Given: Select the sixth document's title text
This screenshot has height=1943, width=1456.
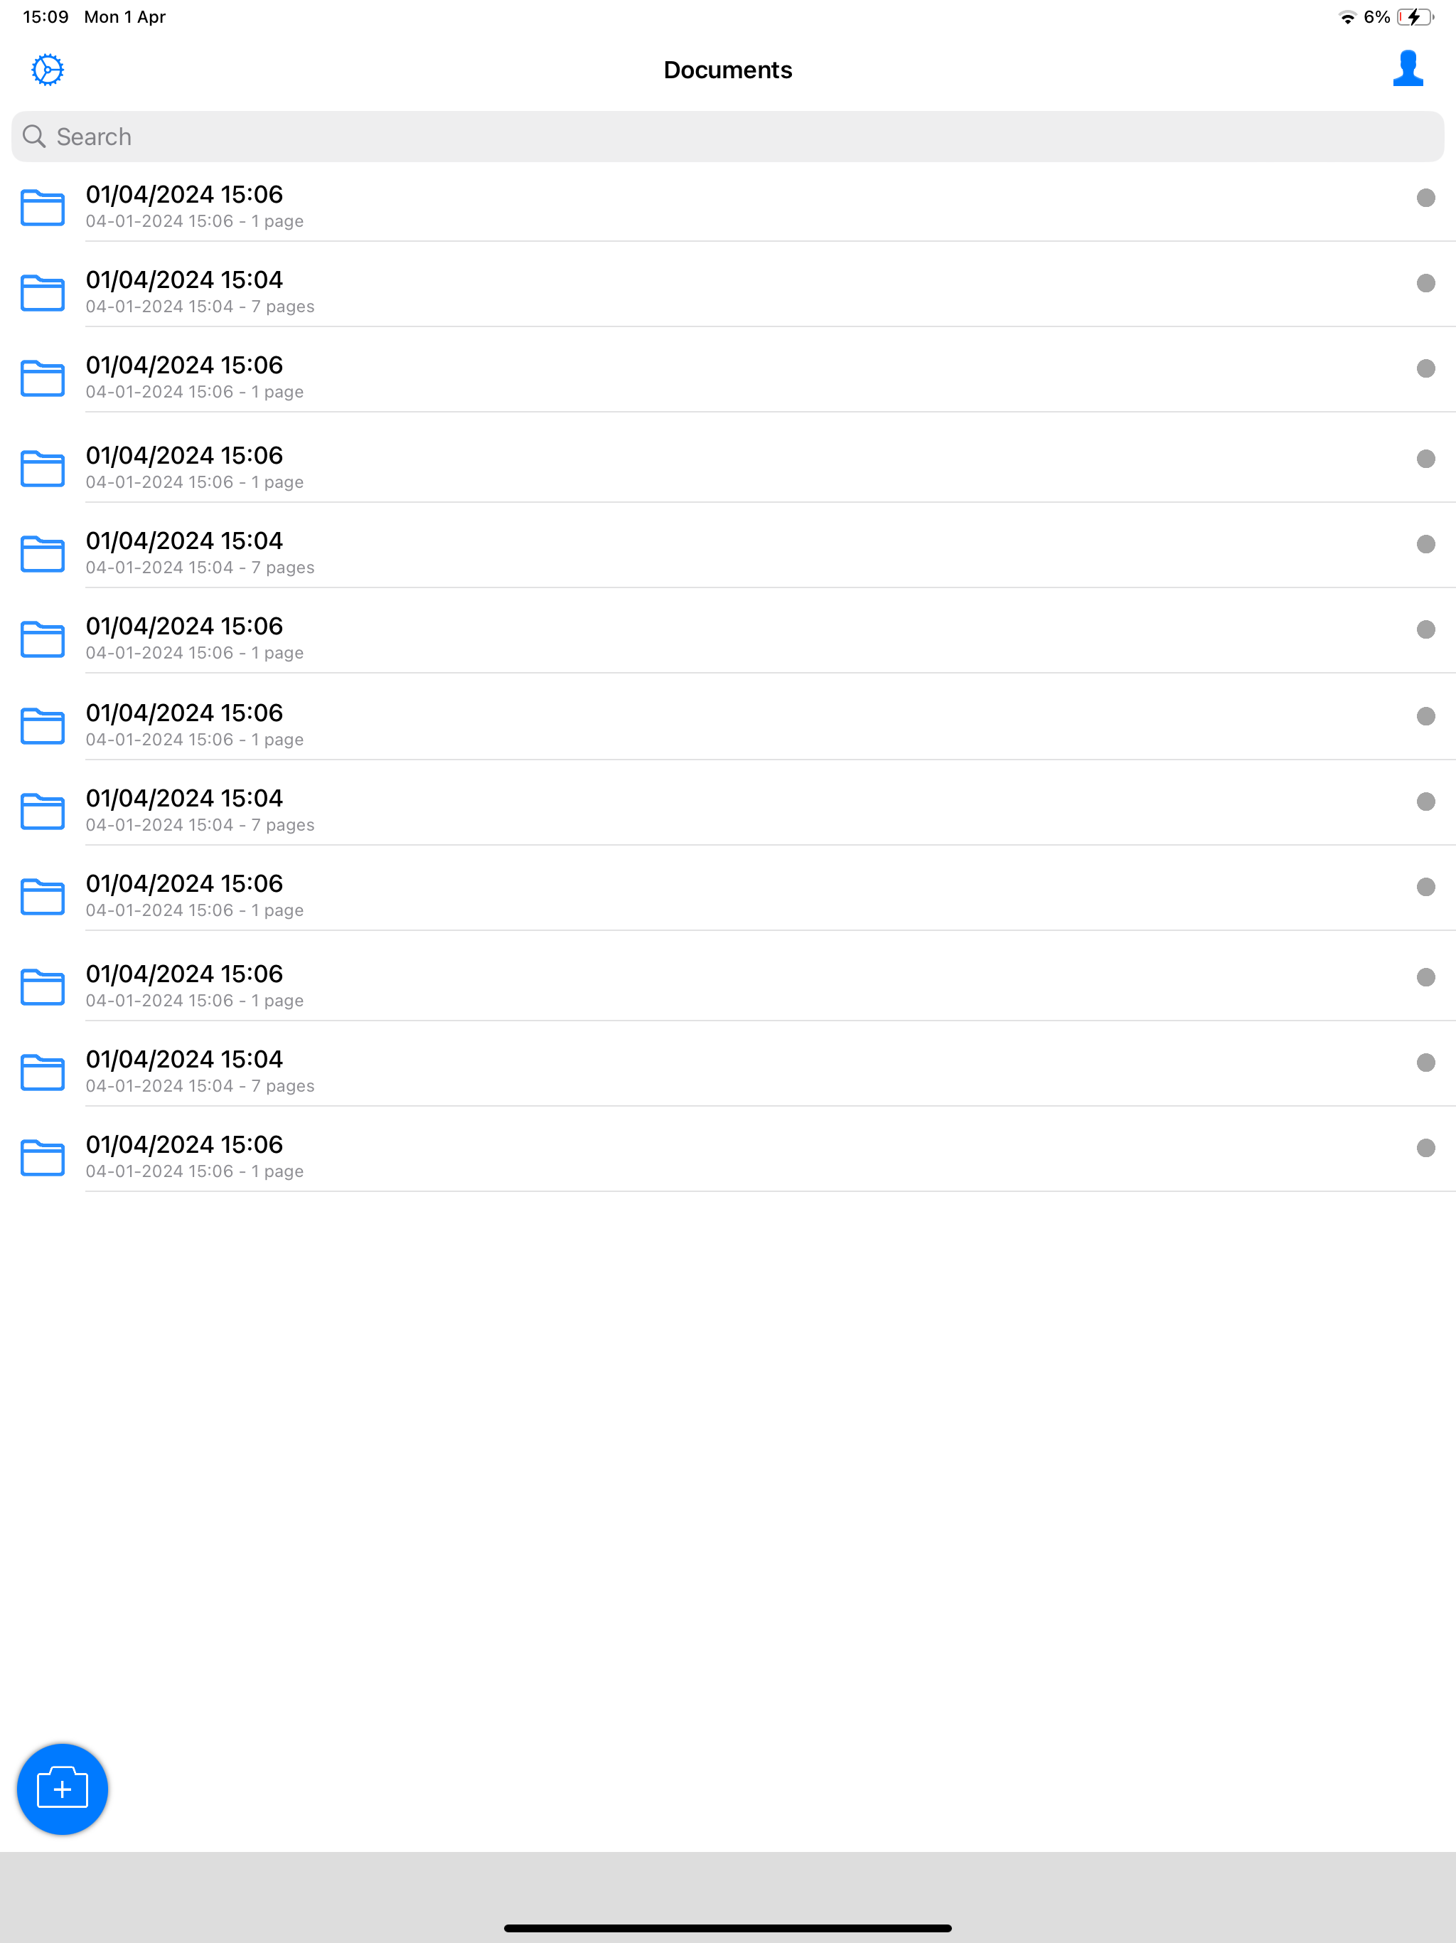Looking at the screenshot, I should pos(184,627).
